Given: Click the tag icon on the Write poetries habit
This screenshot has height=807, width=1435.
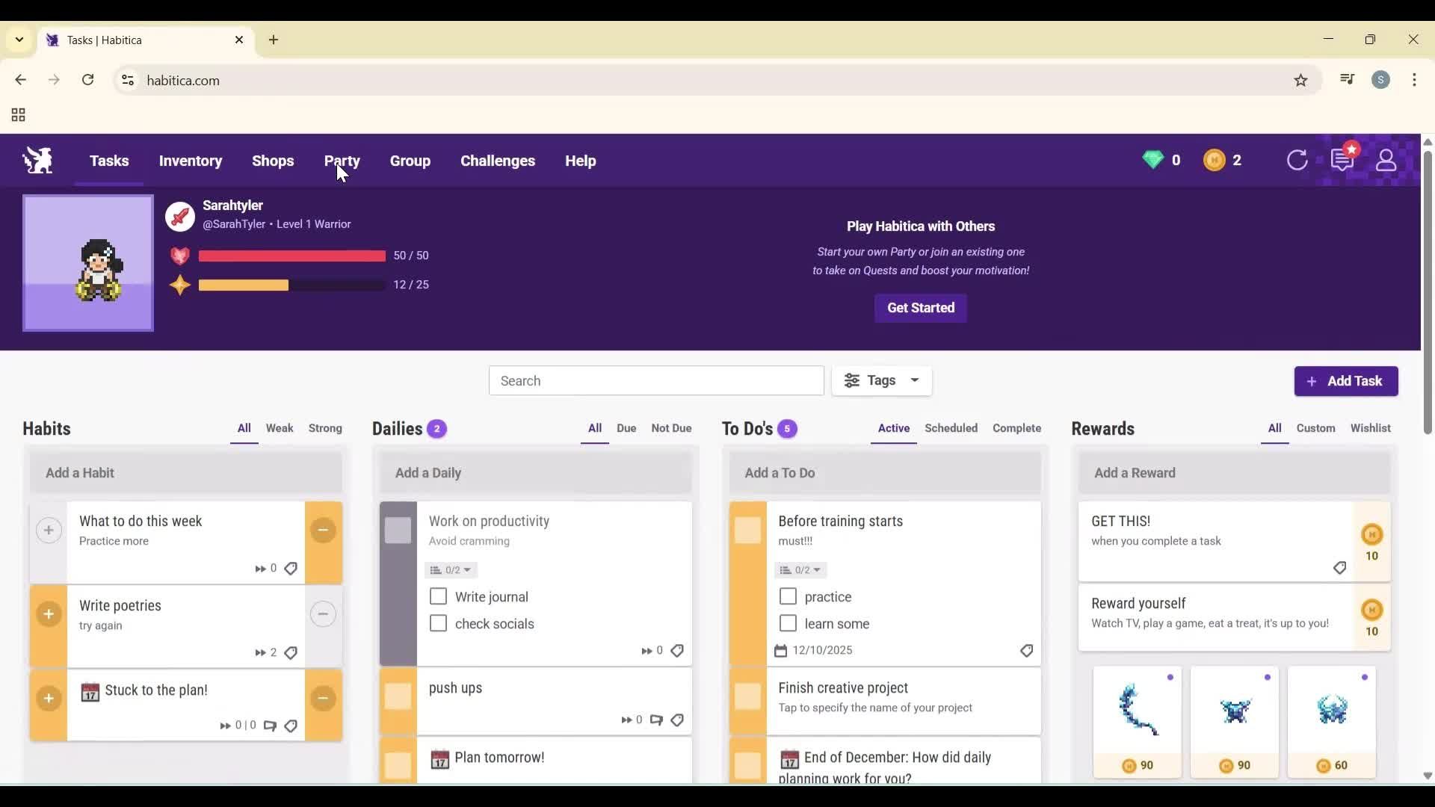Looking at the screenshot, I should 291,652.
